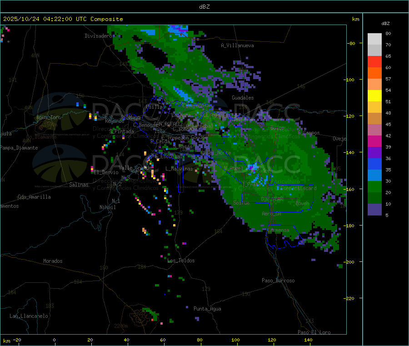The width and height of the screenshot is (409, 346).
Task: Click the L_Malvinas location label
Action: click(x=179, y=169)
